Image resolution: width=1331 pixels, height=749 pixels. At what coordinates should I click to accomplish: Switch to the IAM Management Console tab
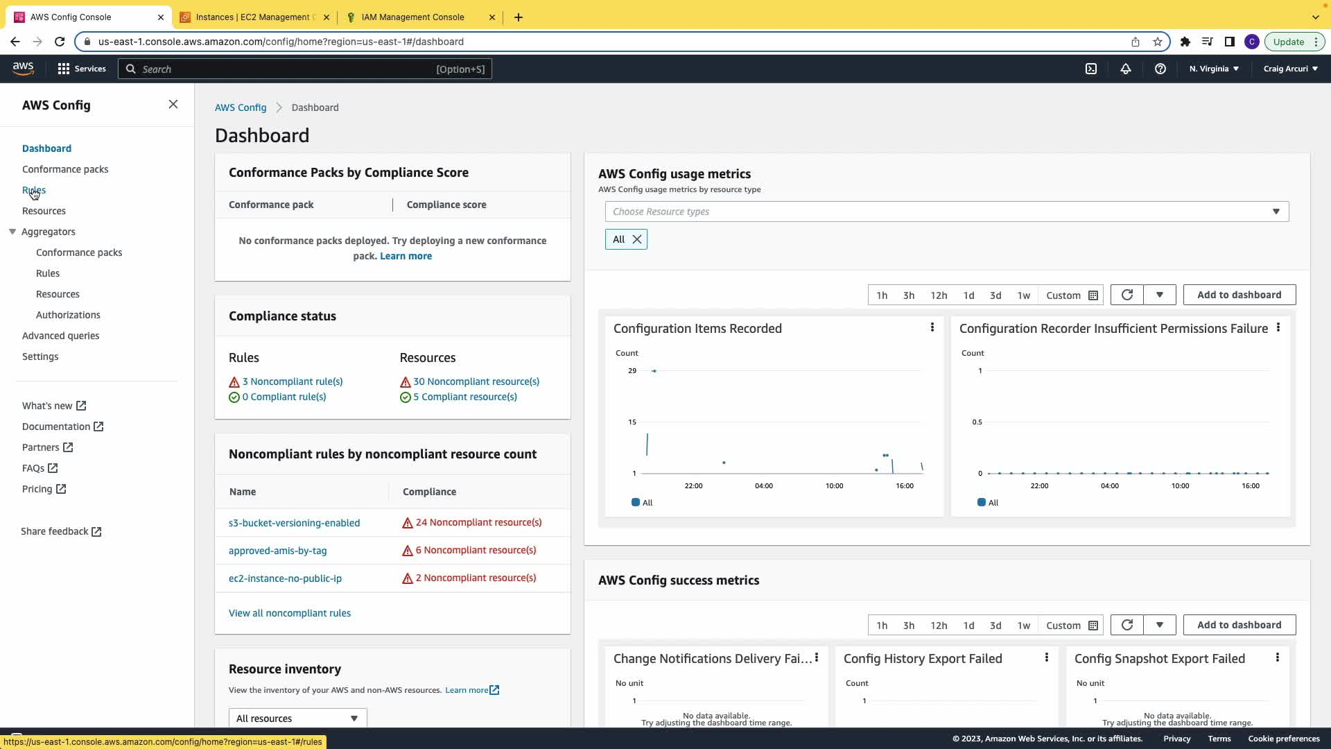(x=412, y=17)
